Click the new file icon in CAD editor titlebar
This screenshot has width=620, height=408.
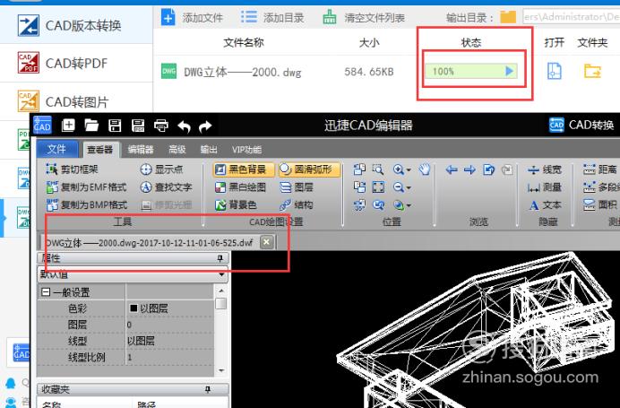[68, 126]
